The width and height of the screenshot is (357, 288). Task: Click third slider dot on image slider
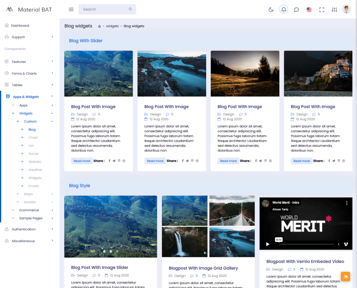(117, 251)
